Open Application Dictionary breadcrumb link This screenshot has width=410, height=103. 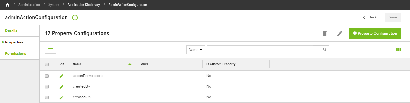(x=84, y=5)
